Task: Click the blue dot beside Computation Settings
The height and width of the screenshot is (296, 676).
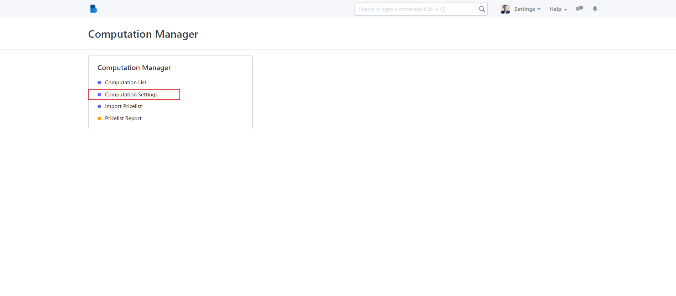Action: click(x=99, y=95)
